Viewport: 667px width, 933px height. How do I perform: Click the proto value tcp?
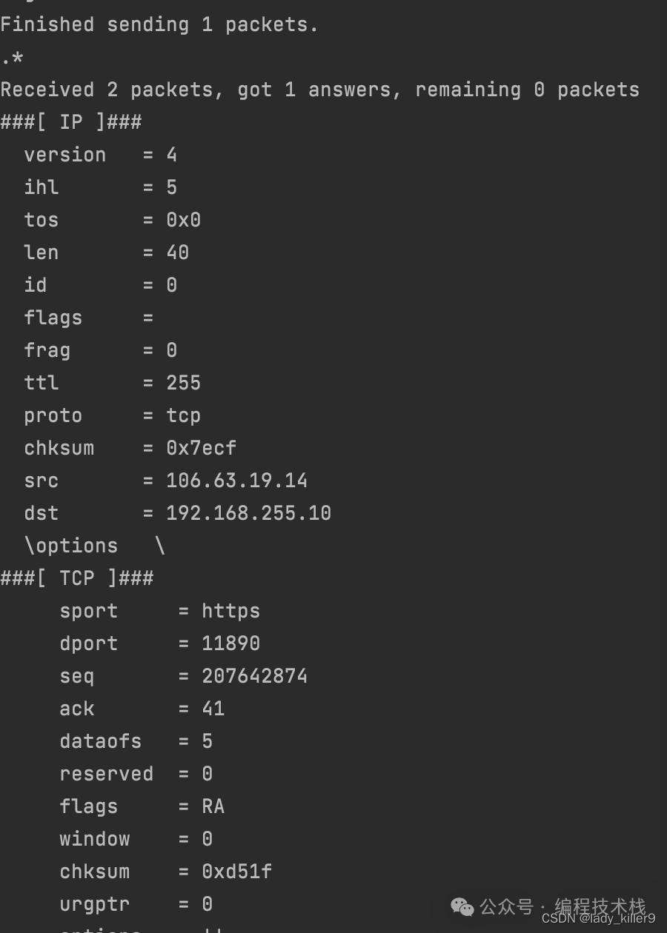[x=184, y=416]
